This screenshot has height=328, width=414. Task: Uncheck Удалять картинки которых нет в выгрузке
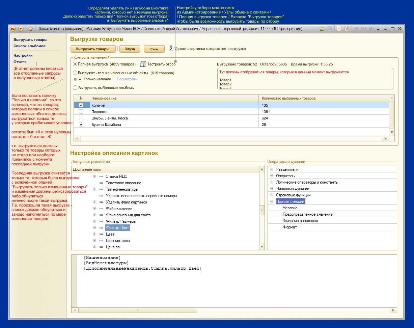click(171, 49)
